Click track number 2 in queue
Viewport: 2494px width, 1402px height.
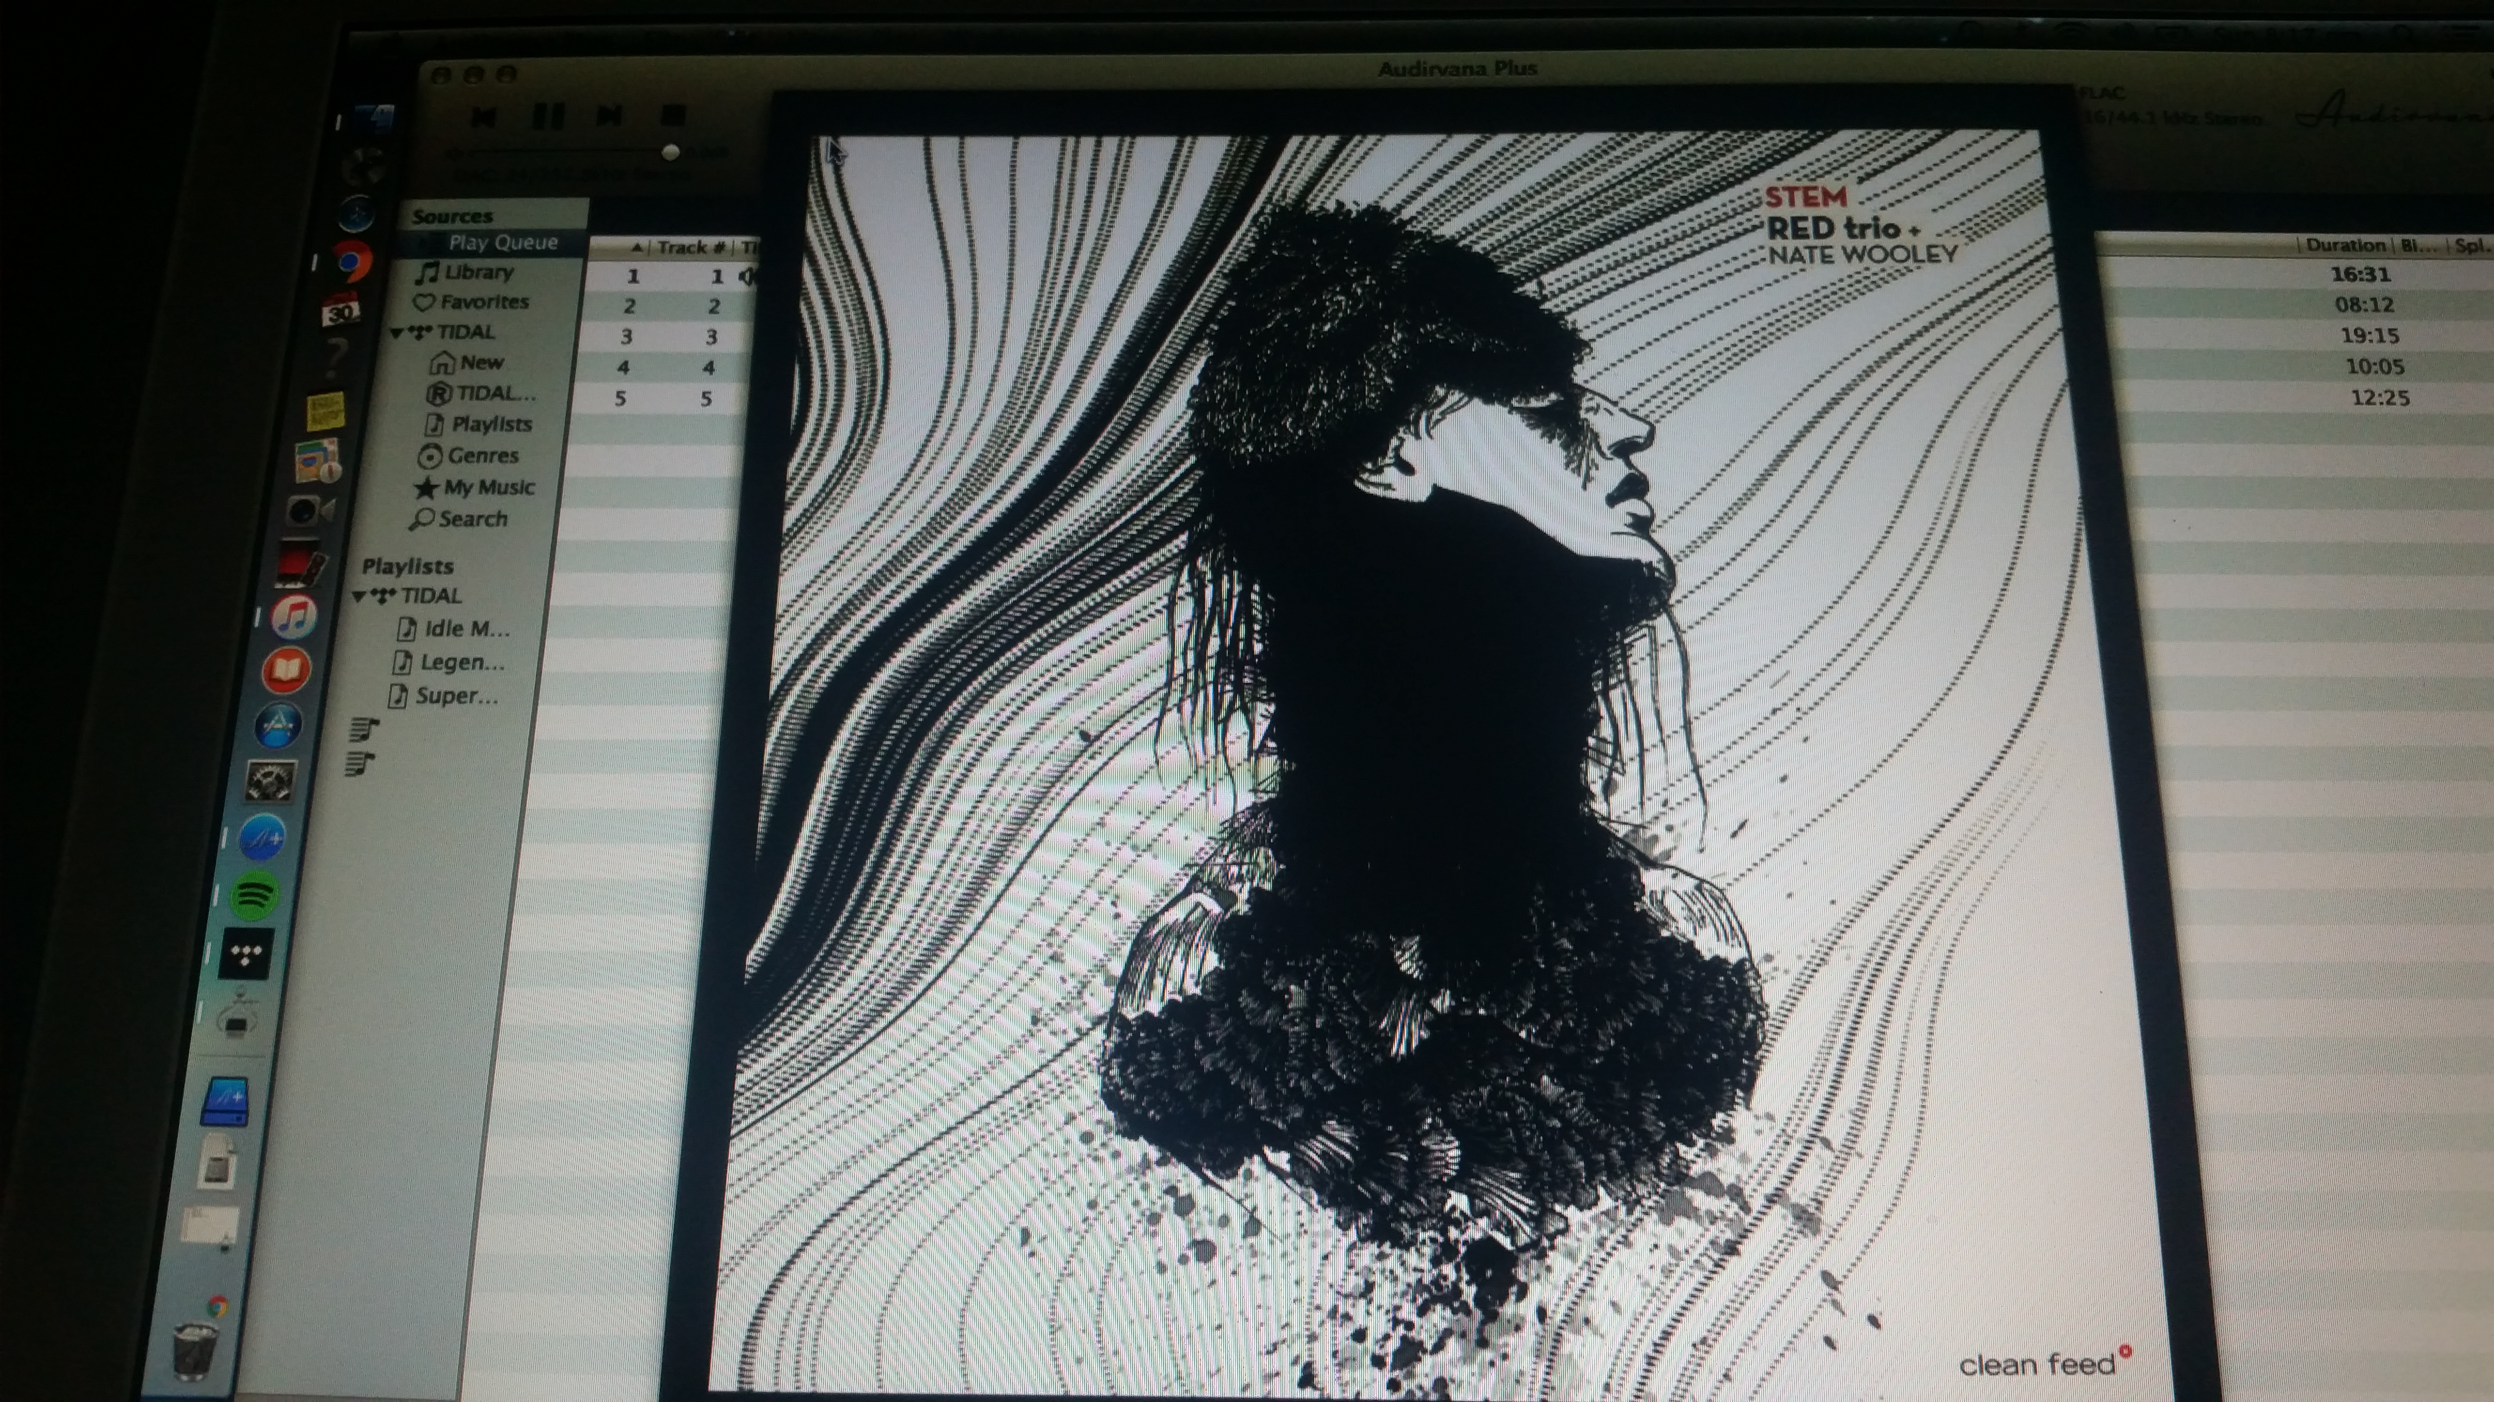715,308
